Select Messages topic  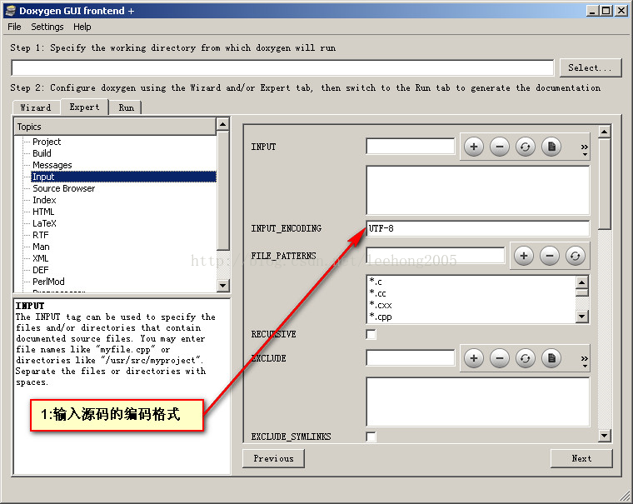[x=52, y=165]
